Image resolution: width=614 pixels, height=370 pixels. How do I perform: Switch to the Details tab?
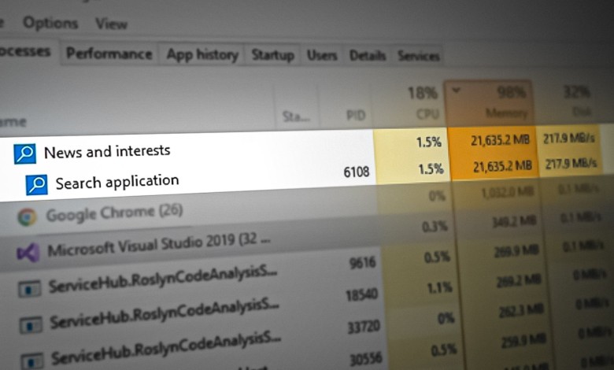coord(368,56)
